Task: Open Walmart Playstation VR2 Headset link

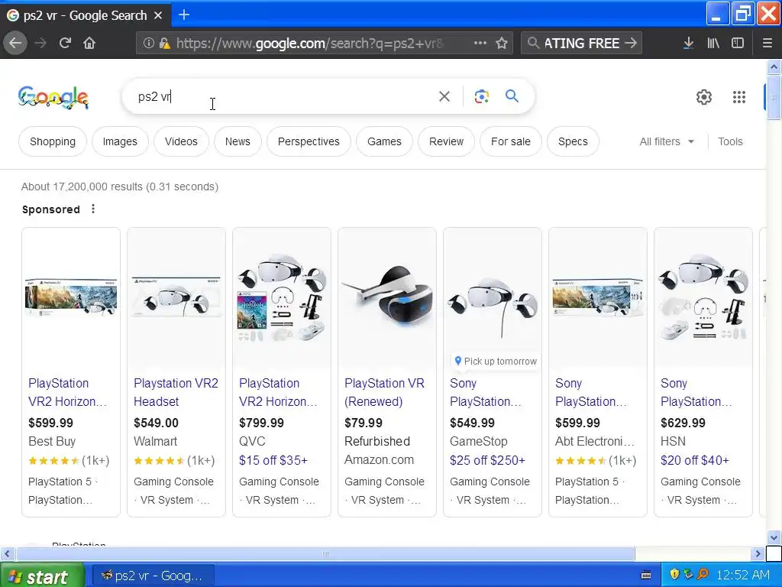Action: point(176,392)
